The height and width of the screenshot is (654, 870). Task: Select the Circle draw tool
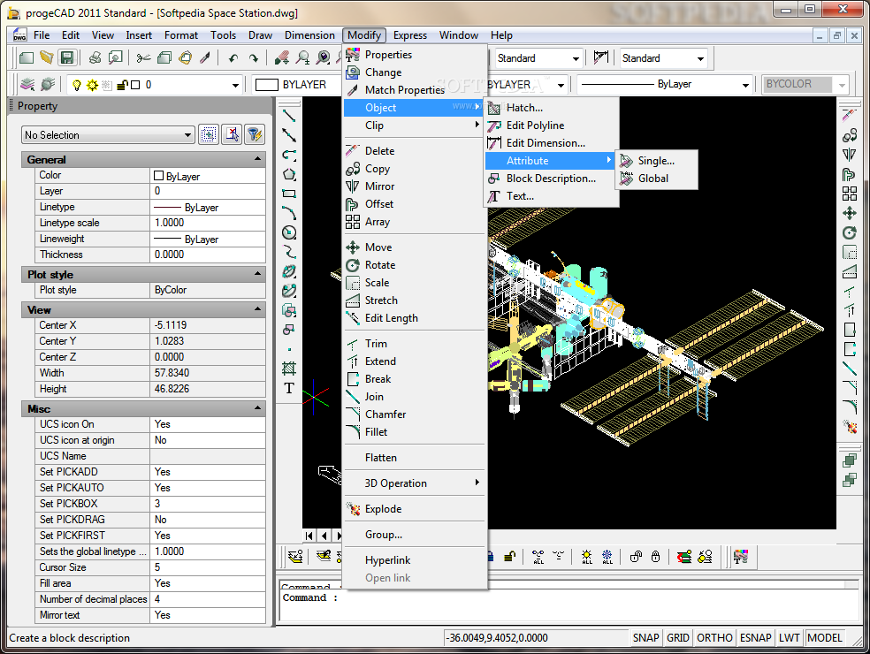(x=289, y=232)
